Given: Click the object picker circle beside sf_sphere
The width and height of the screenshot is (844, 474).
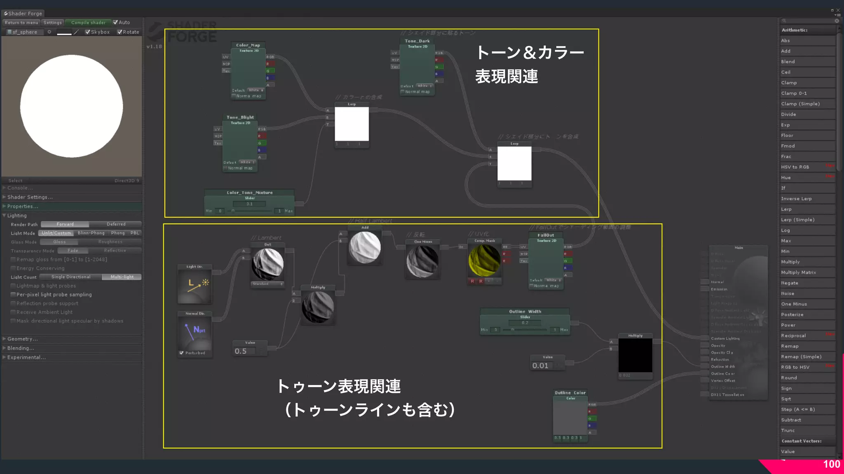Looking at the screenshot, I should tap(49, 32).
